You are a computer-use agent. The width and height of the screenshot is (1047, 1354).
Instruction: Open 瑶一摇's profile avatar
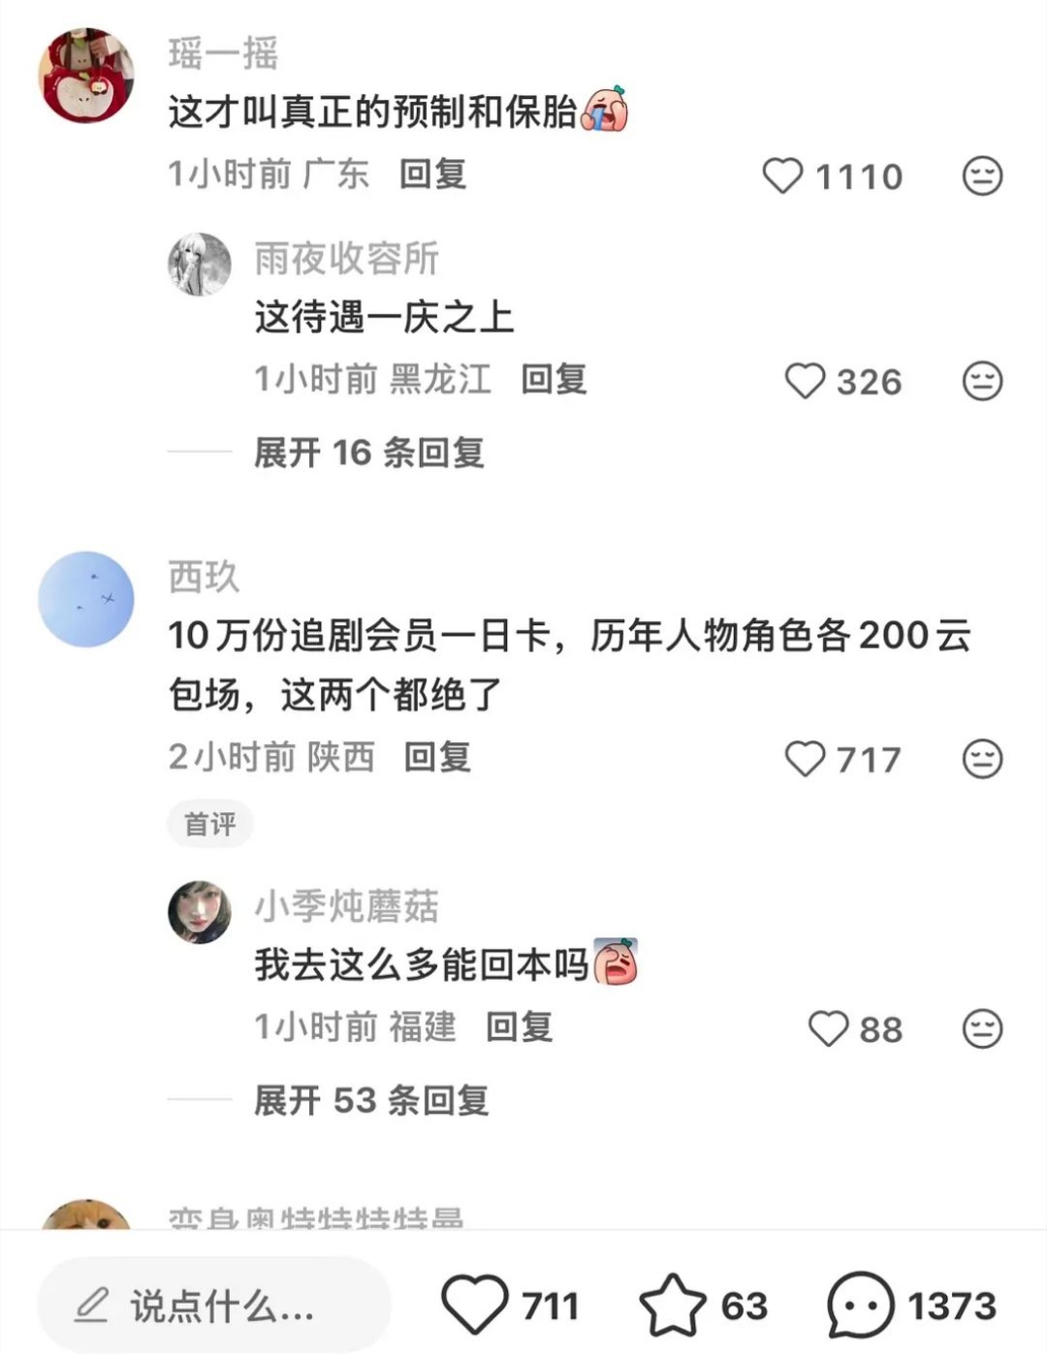point(85,76)
